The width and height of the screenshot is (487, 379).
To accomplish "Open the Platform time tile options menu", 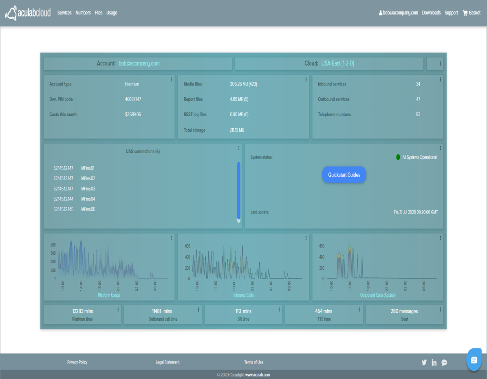I will [x=118, y=309].
